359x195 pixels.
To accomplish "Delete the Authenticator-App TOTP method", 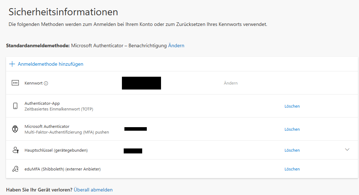I will coord(292,106).
